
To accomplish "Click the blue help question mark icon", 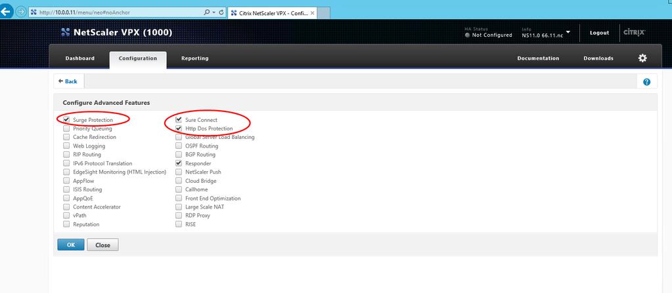I will pyautogui.click(x=647, y=82).
